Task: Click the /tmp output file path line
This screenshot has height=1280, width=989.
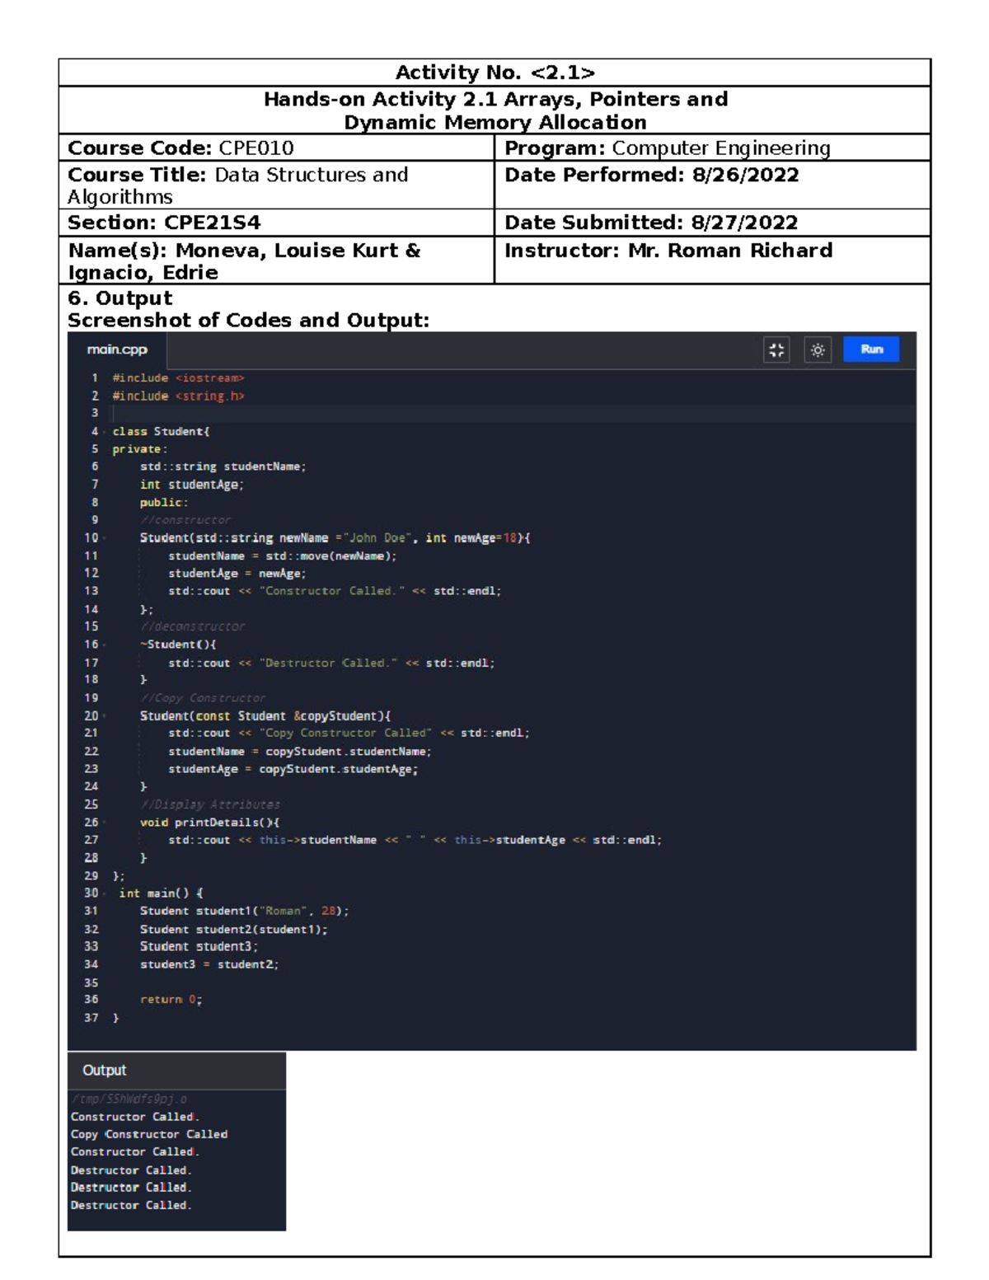Action: 129,1099
